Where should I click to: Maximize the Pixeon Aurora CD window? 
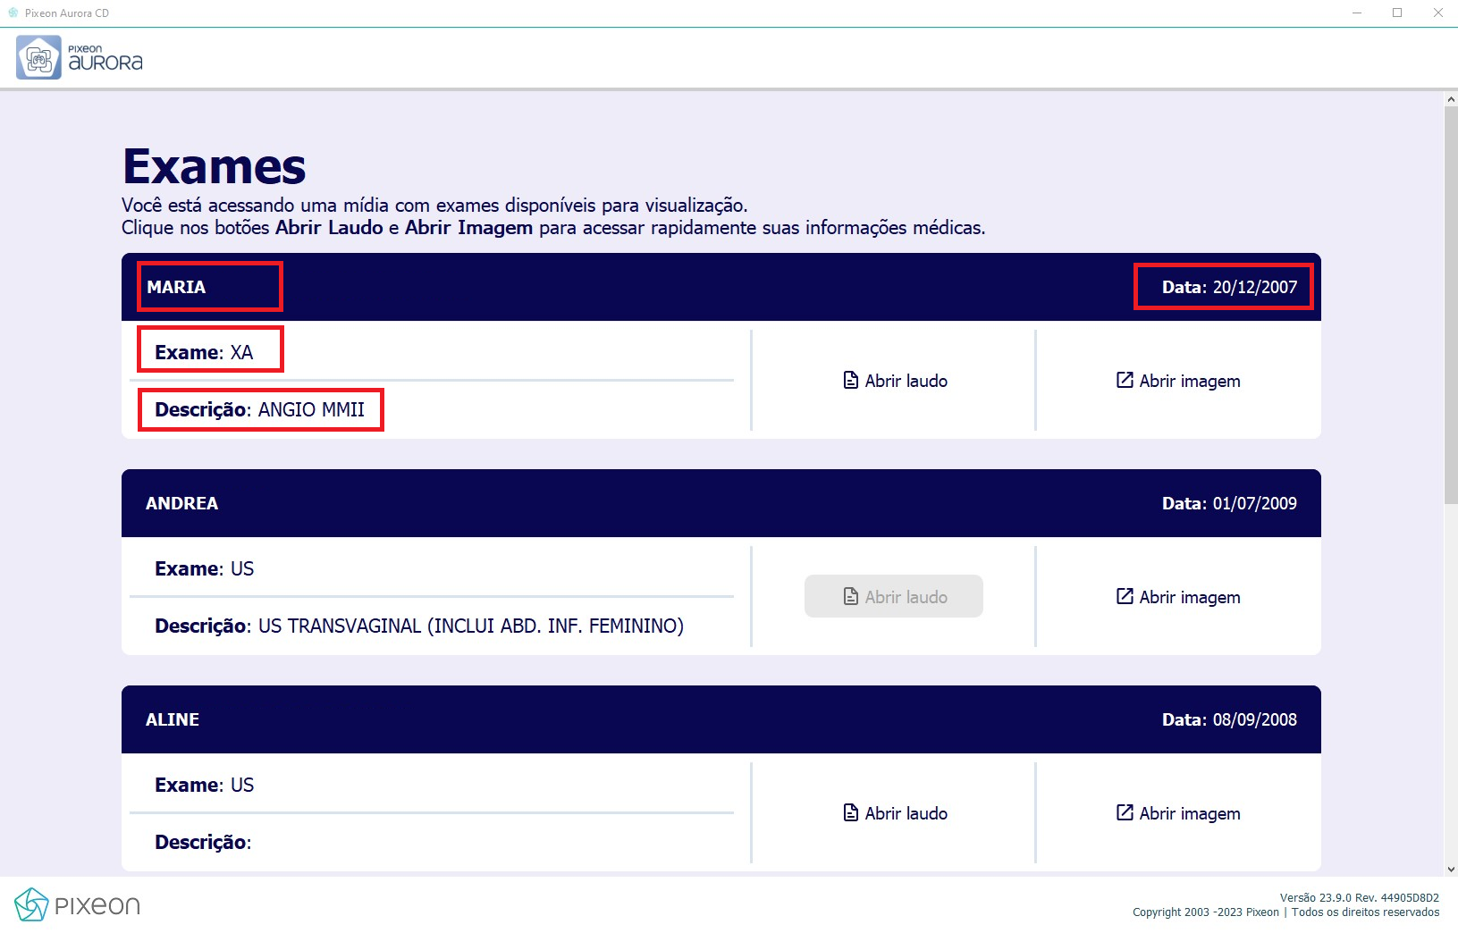(x=1397, y=13)
